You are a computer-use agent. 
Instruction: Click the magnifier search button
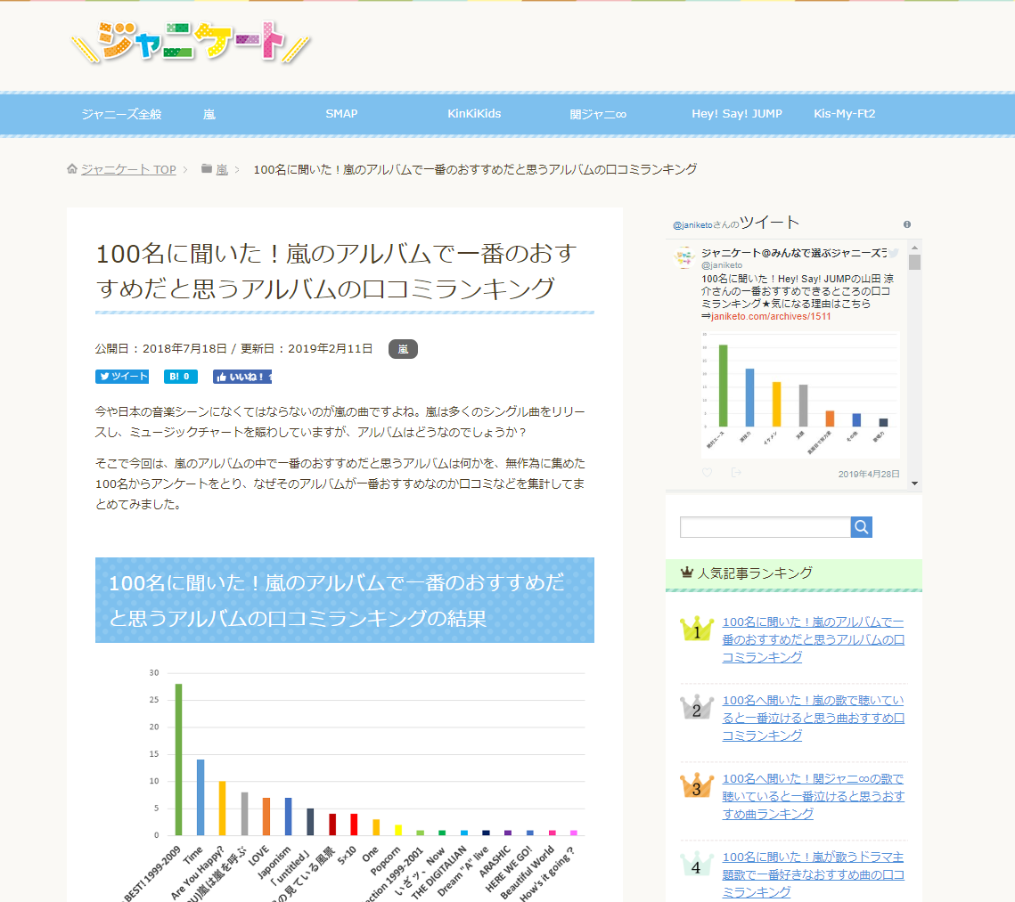coord(861,527)
